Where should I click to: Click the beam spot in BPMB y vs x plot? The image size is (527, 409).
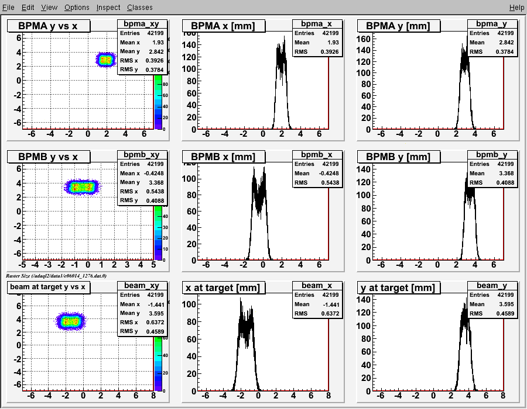click(82, 187)
